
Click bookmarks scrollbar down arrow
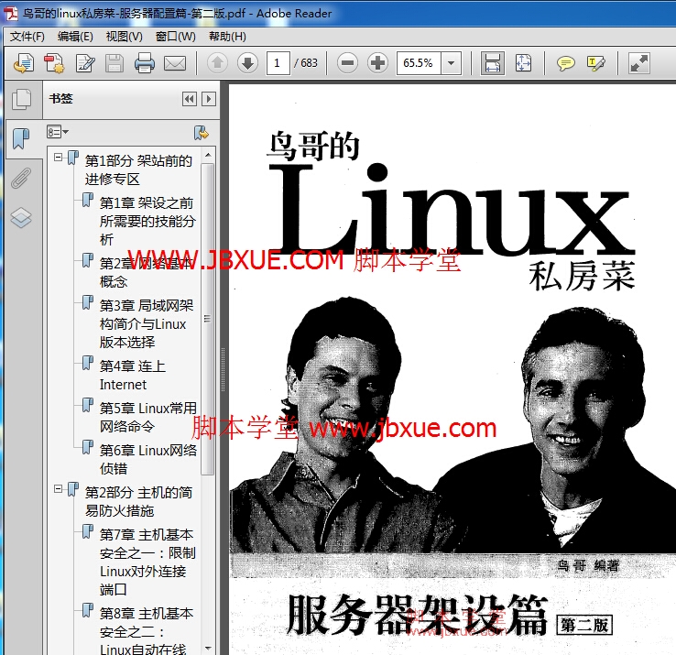tap(208, 648)
